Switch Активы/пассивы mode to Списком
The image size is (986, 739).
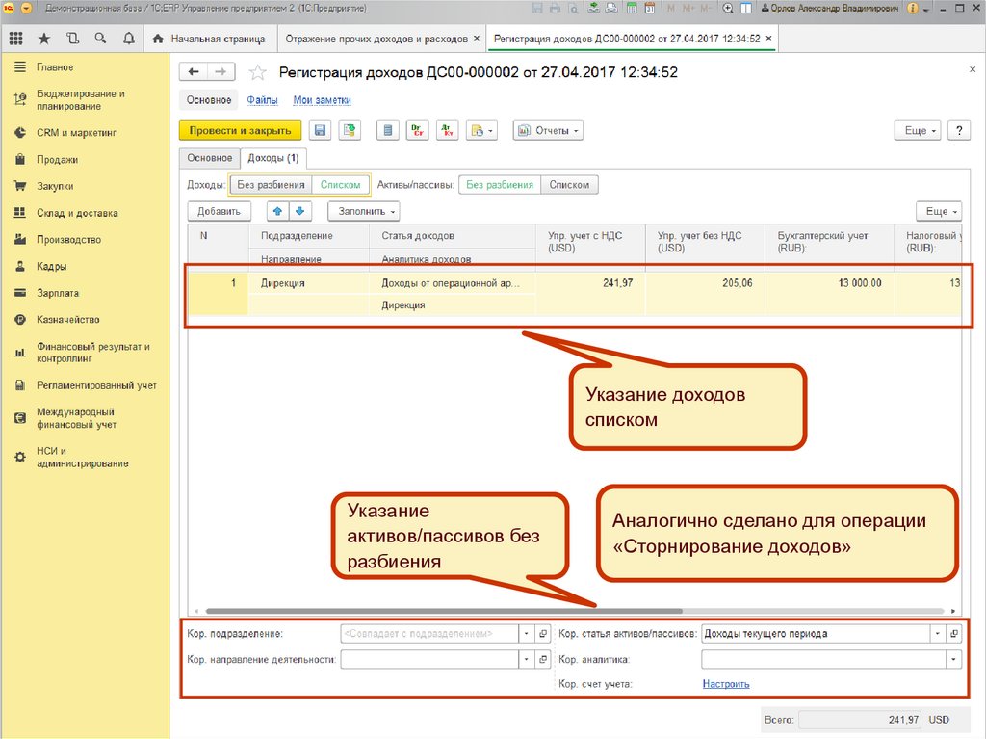point(568,185)
